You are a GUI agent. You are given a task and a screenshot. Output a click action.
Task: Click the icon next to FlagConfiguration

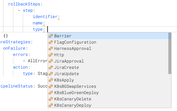click(51, 42)
